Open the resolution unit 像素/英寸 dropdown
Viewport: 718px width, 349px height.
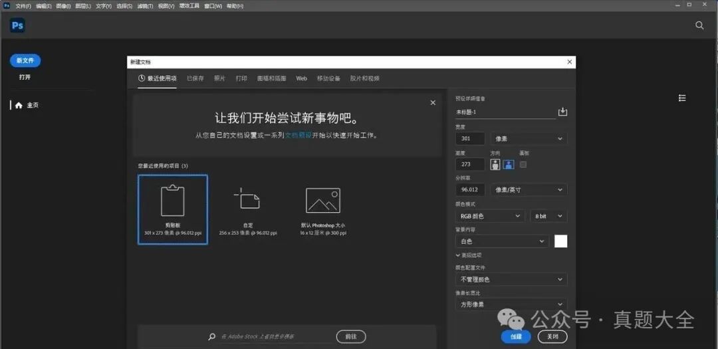click(x=529, y=189)
